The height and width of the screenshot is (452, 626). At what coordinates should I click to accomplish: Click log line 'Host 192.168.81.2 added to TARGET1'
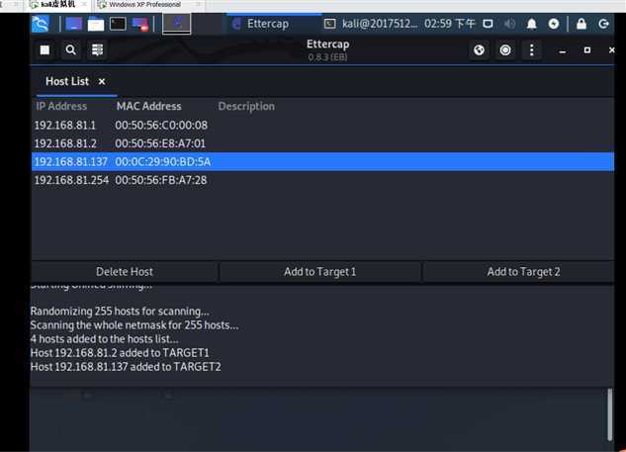tap(120, 353)
